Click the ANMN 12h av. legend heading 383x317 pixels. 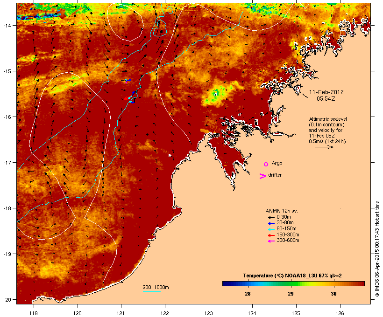click(x=282, y=211)
